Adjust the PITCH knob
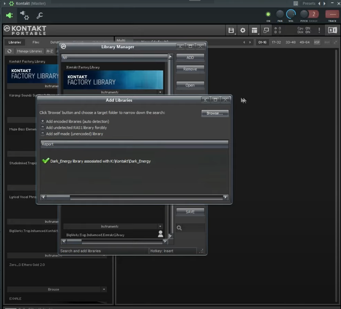This screenshot has width=341, height=309. click(304, 14)
